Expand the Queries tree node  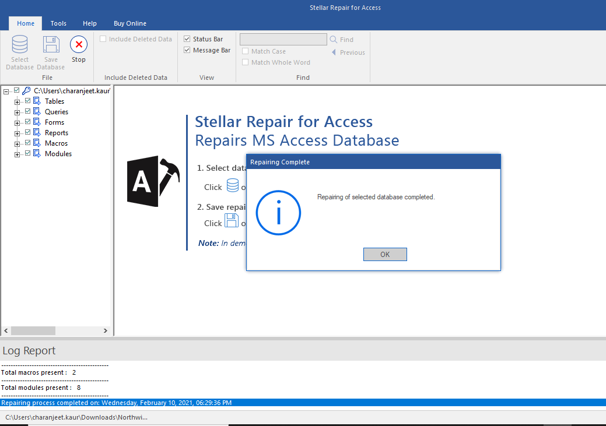17,113
